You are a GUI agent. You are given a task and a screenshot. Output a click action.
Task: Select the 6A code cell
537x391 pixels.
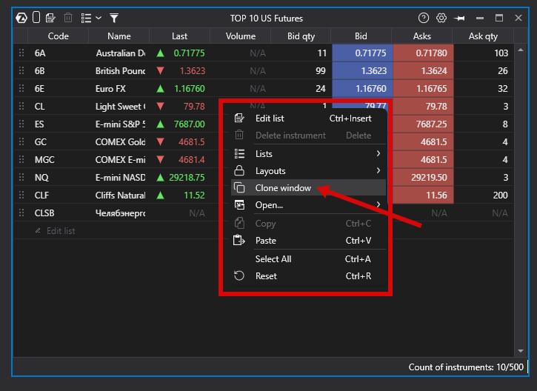(x=59, y=53)
